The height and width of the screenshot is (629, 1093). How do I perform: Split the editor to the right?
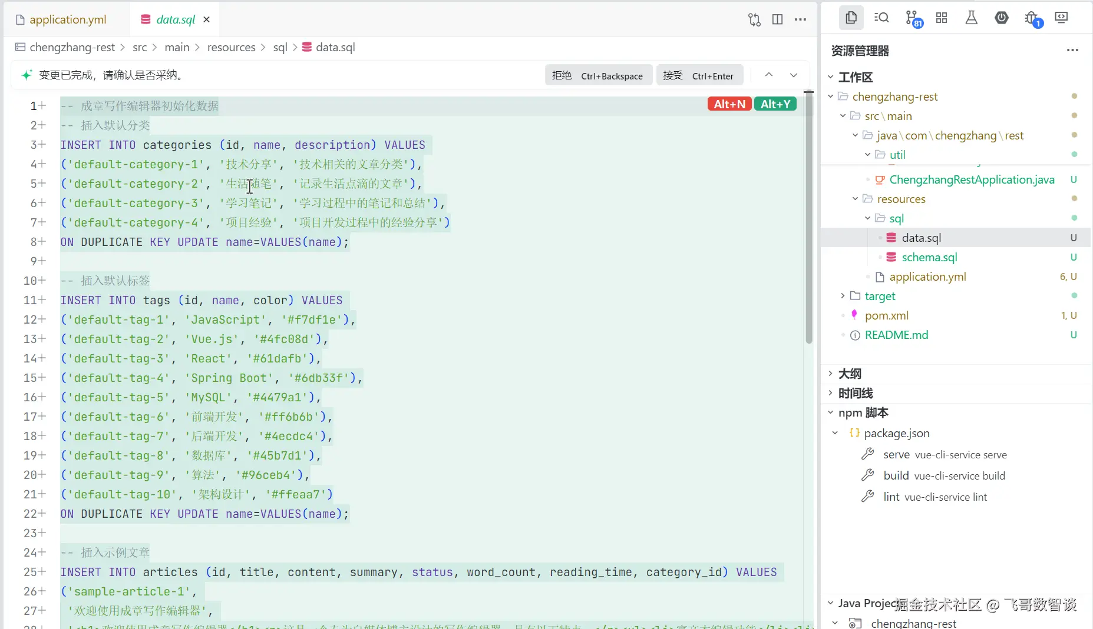(777, 19)
